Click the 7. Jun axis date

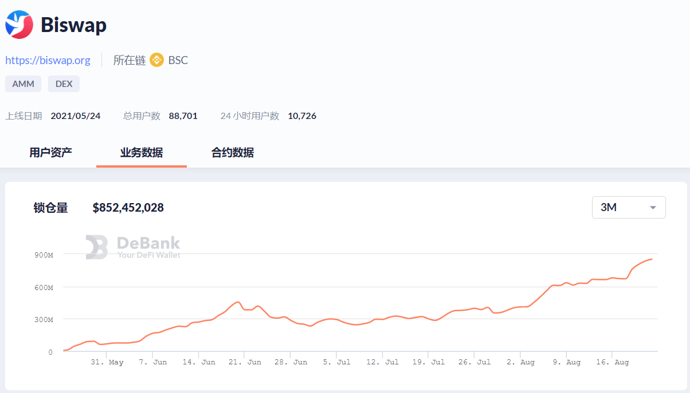pos(152,362)
